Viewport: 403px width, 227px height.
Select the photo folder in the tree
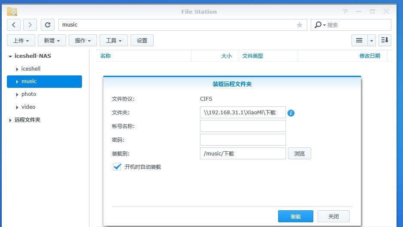tap(29, 94)
